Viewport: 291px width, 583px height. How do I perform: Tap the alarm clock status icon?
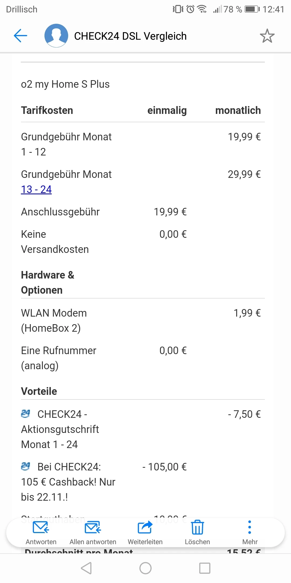(x=190, y=9)
